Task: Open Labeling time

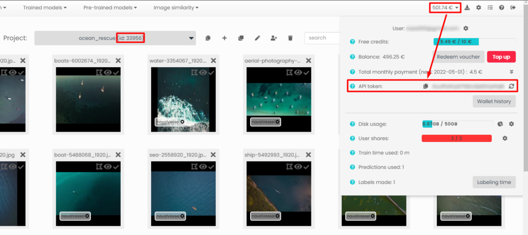Action: [x=494, y=182]
